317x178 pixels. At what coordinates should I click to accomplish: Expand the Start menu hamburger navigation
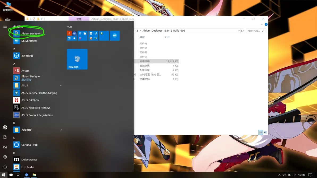click(5, 27)
